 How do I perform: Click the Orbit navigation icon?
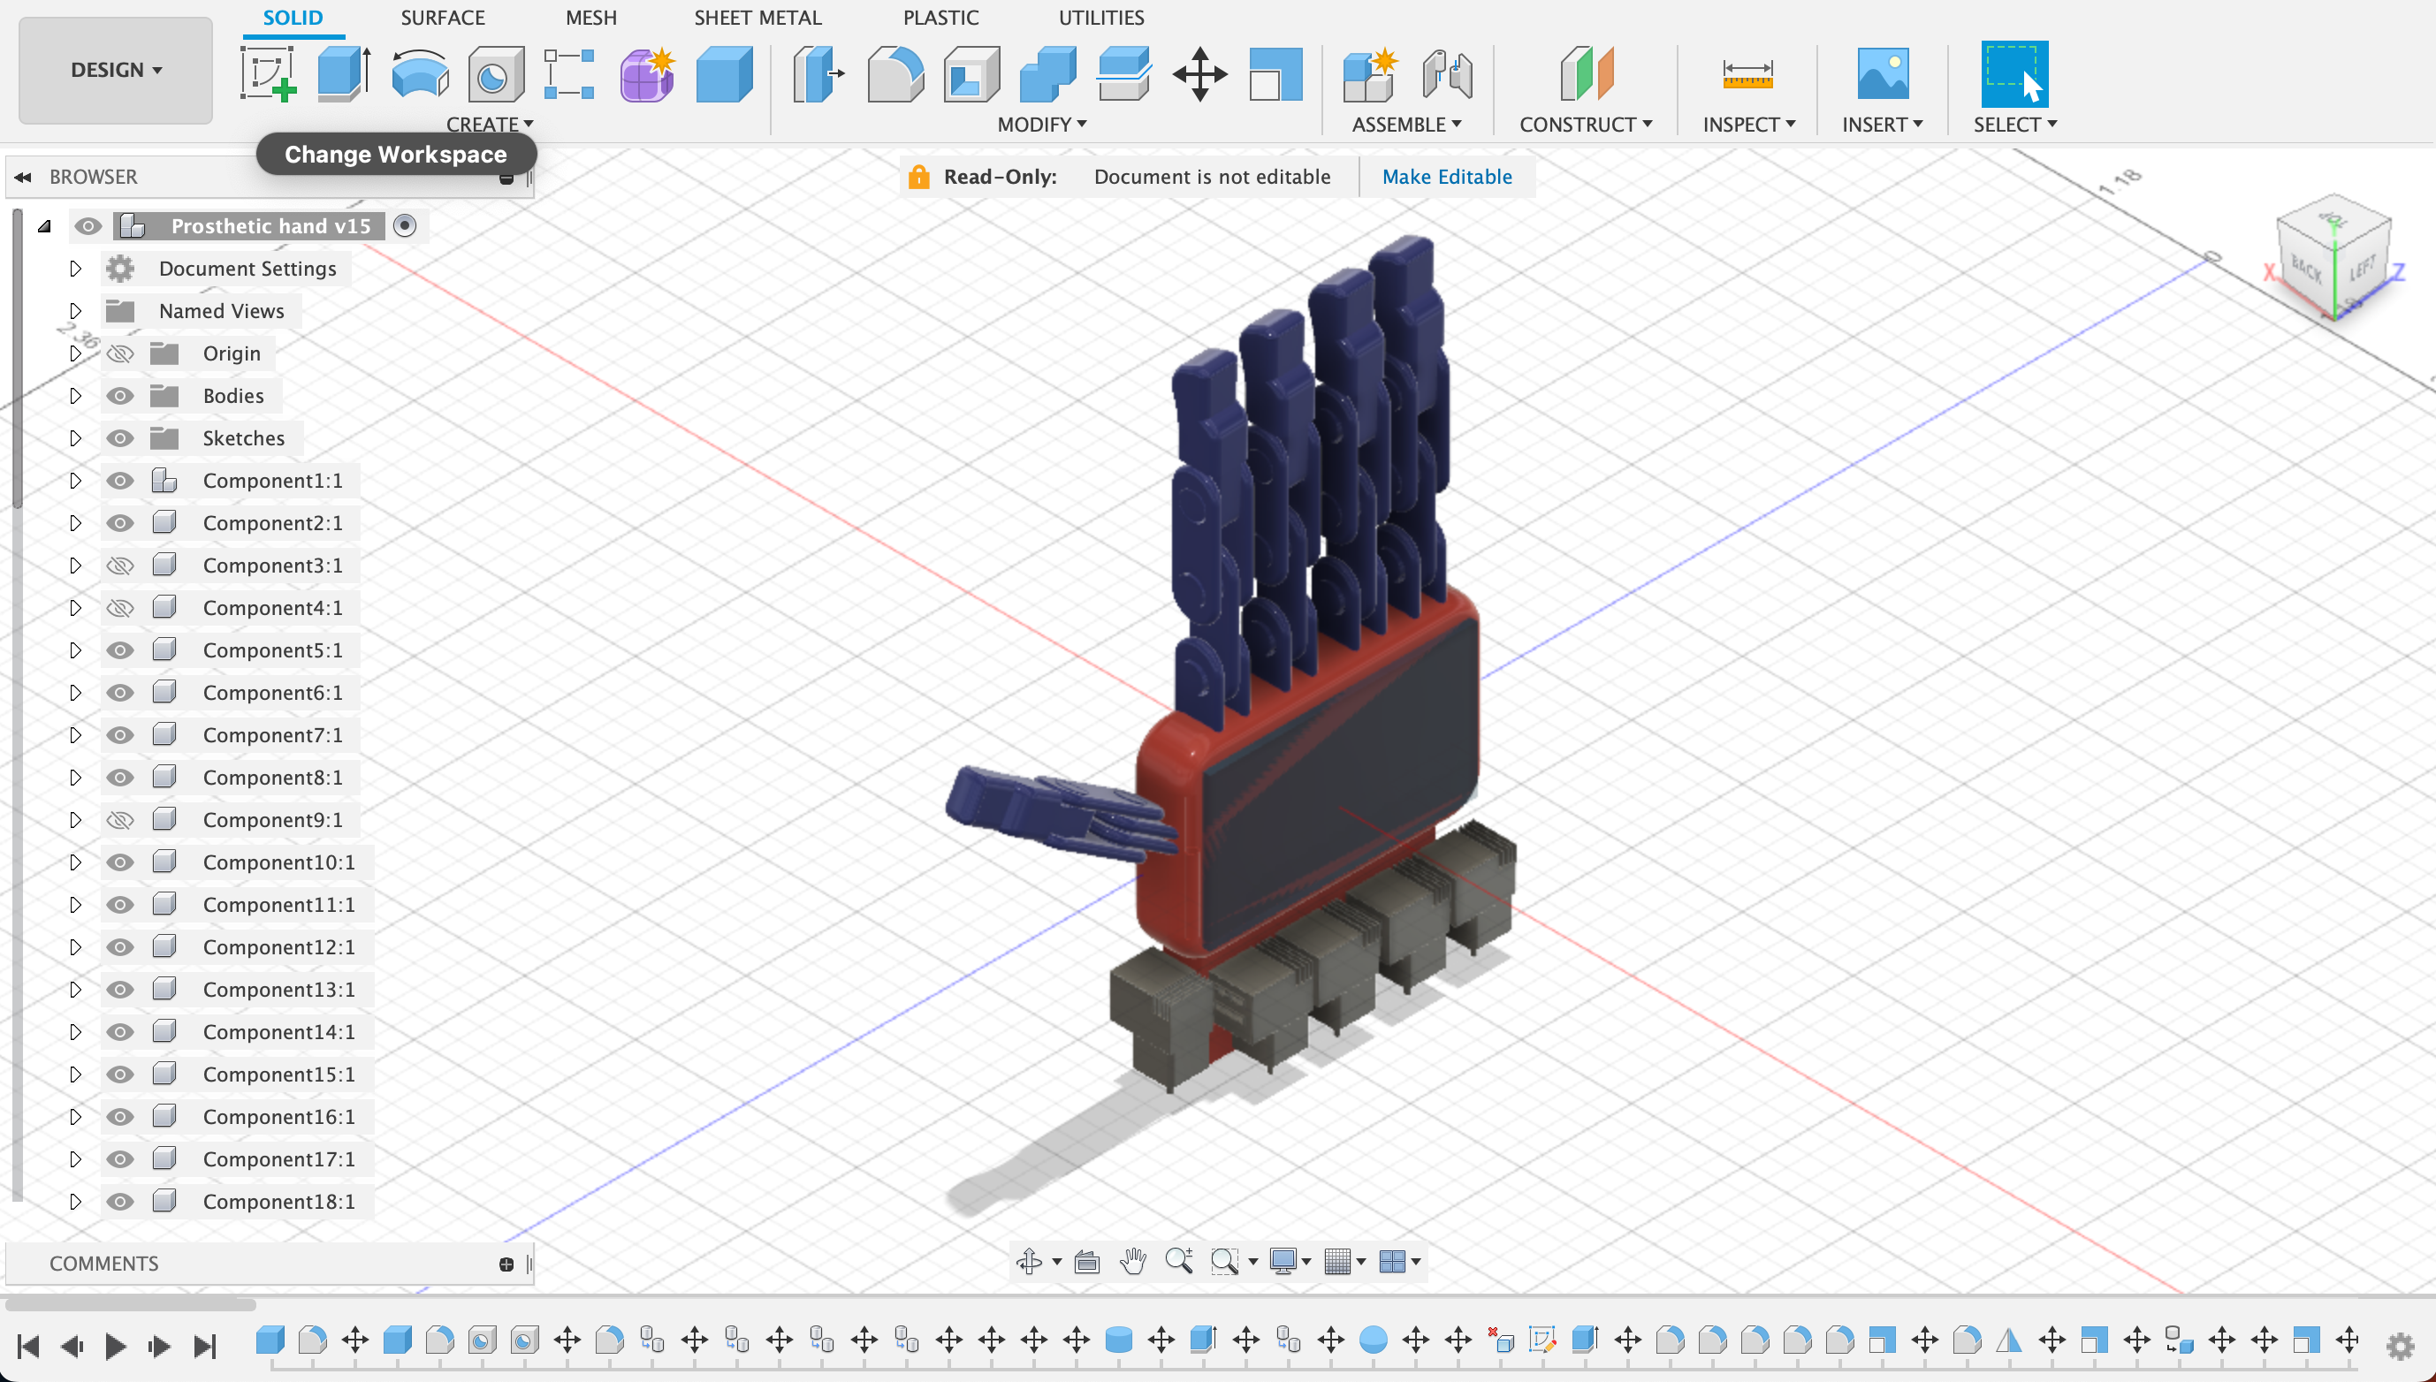tap(1029, 1262)
